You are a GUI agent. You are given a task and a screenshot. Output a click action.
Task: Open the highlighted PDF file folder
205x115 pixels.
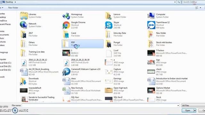coord(83,44)
